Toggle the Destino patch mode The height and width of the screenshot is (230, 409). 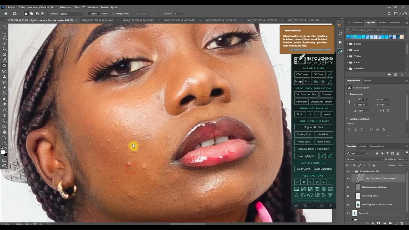105,14
